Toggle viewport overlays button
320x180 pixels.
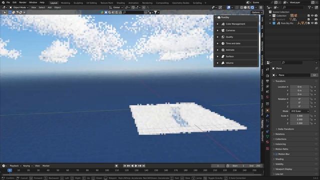(x=228, y=7)
